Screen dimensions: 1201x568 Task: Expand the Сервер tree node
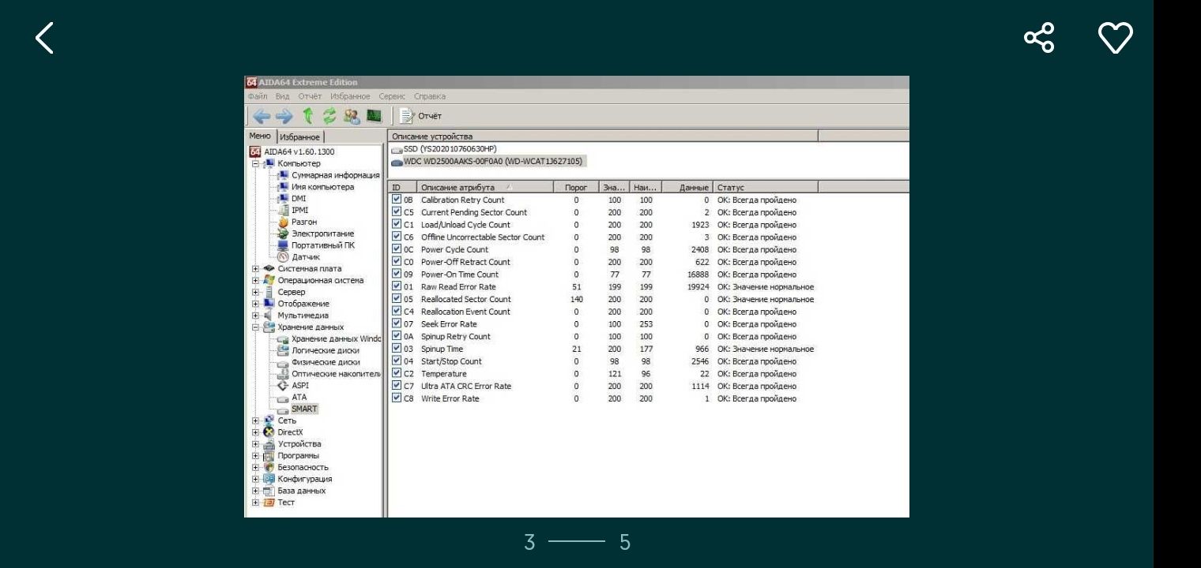point(255,292)
